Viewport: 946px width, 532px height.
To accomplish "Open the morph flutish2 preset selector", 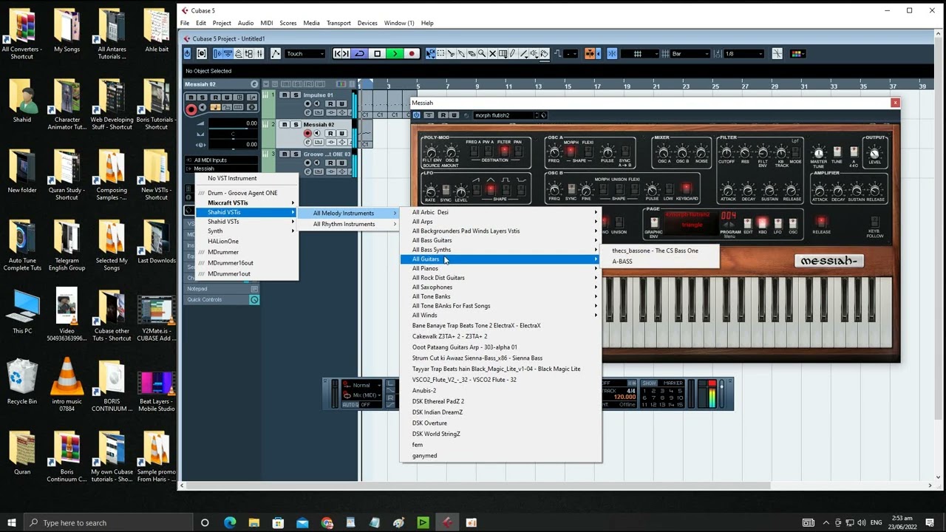I will [x=506, y=115].
